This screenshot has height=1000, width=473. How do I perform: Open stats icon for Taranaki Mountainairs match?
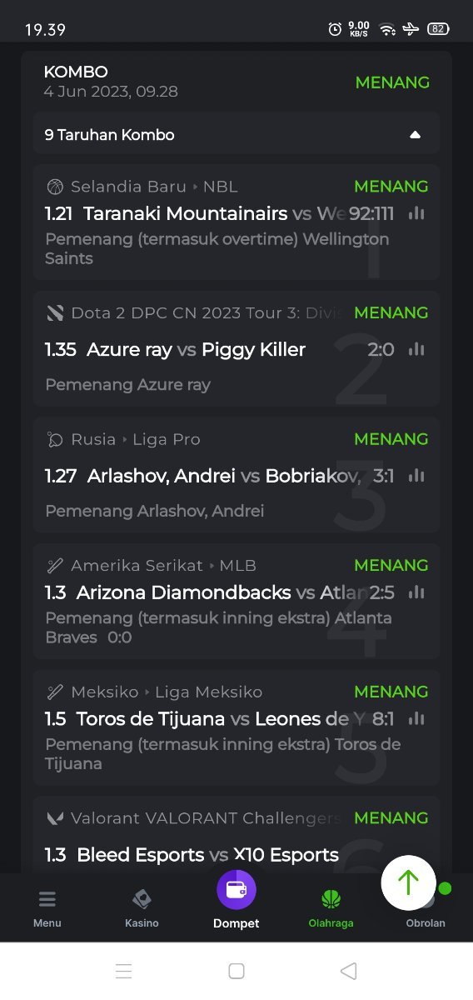[416, 214]
